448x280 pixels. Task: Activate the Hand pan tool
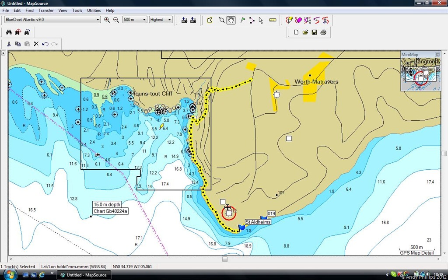tap(231, 20)
